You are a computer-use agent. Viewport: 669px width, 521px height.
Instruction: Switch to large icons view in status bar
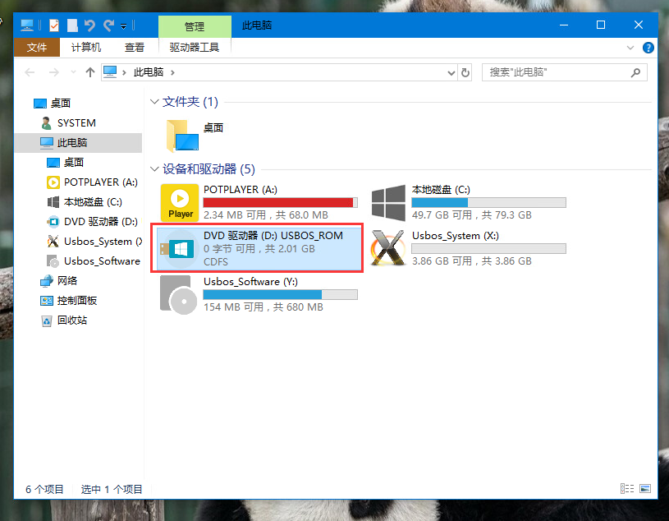tap(645, 489)
